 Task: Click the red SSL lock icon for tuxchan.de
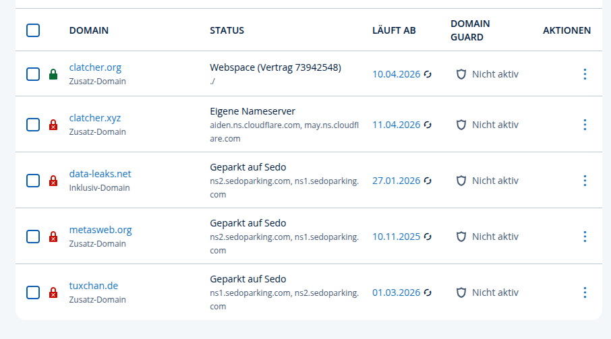click(x=53, y=292)
